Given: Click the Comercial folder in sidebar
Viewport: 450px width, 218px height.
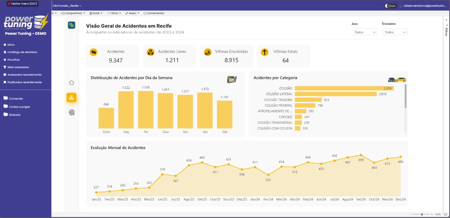Looking at the screenshot, I should point(16,99).
